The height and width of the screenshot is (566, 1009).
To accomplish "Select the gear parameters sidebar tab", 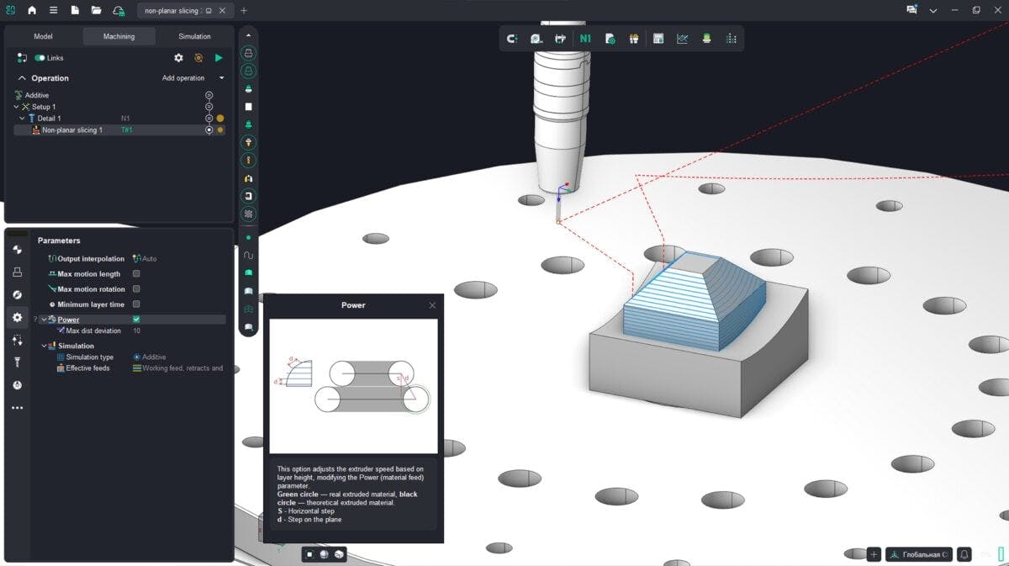I will point(17,317).
